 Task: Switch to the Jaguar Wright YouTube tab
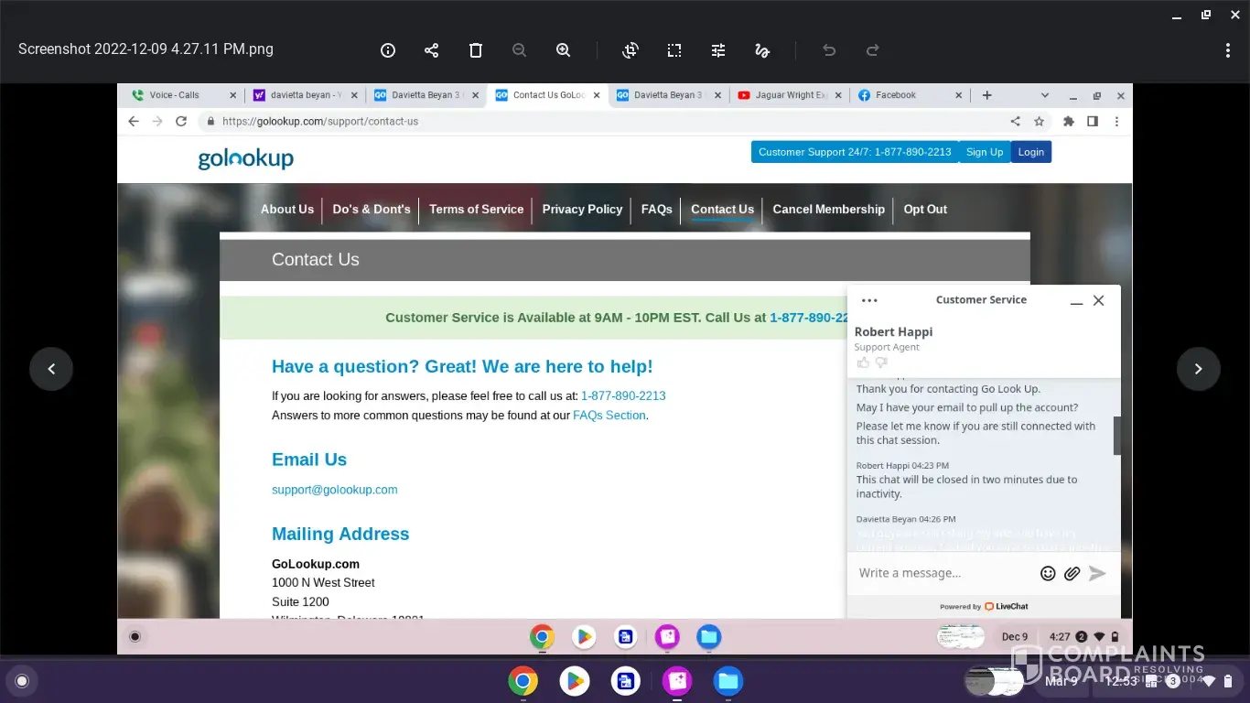791,95
